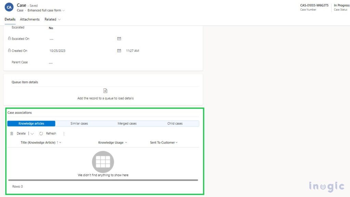This screenshot has height=197, width=350.
Task: Click the In Progress case status
Action: (341, 5)
